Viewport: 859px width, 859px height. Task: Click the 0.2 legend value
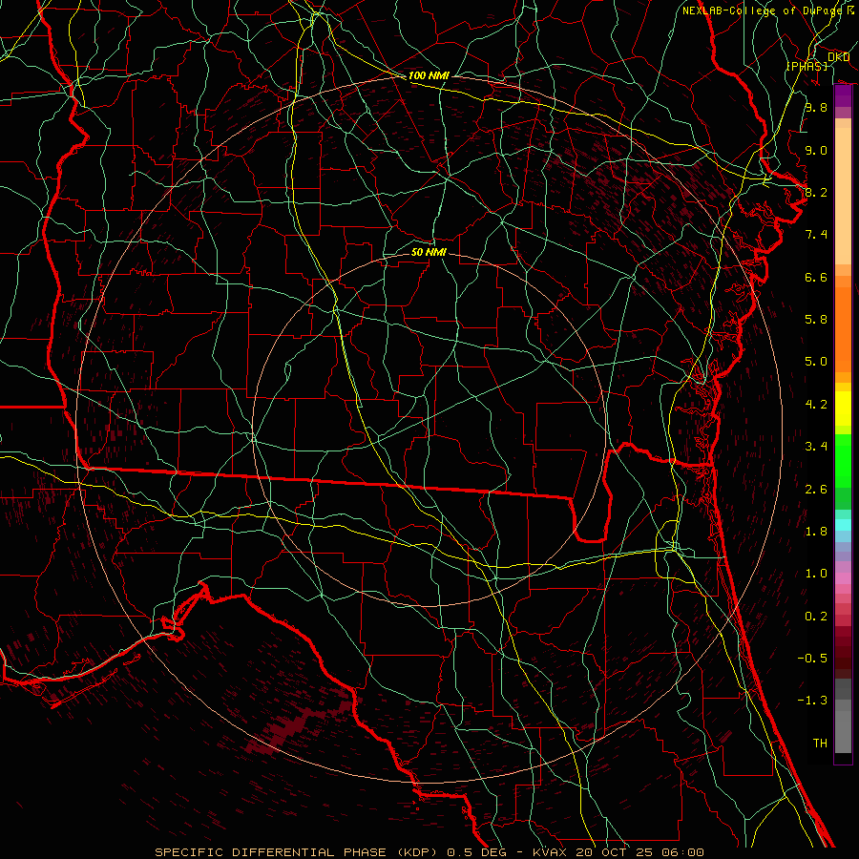click(816, 616)
